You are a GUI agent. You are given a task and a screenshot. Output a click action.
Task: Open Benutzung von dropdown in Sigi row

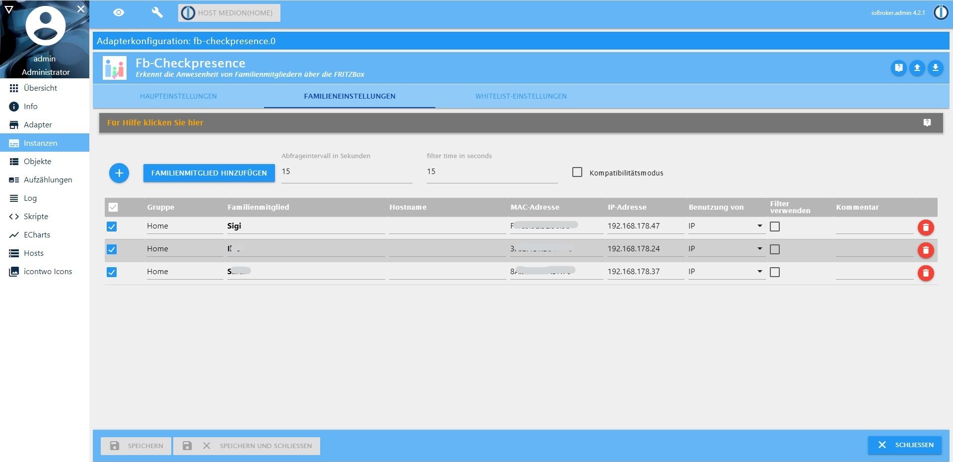point(726,226)
